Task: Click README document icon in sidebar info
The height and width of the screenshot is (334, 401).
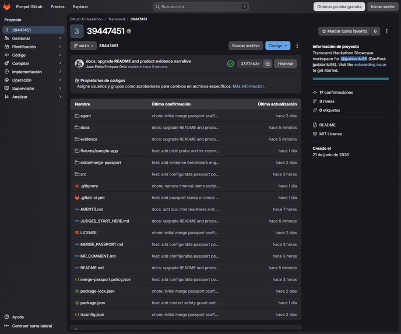Action: click(x=315, y=125)
